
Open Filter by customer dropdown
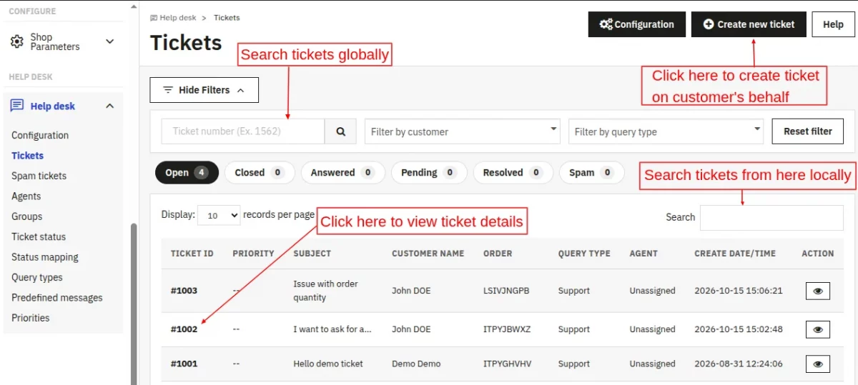coord(462,131)
